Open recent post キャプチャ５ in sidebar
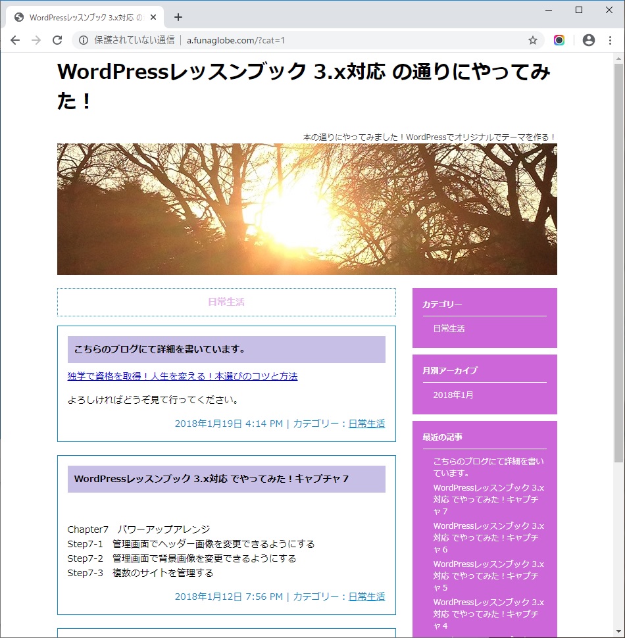 [488, 576]
